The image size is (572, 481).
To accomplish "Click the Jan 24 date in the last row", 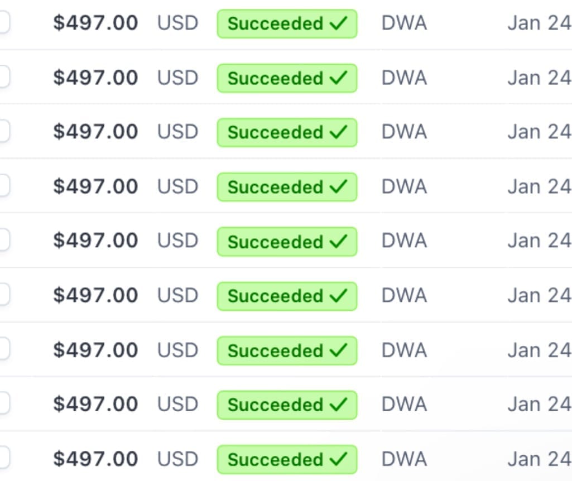I will [540, 459].
